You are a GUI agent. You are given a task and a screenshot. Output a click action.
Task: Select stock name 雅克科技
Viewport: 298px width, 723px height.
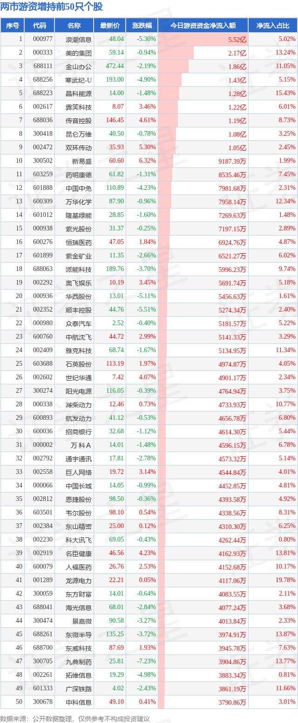[79, 351]
